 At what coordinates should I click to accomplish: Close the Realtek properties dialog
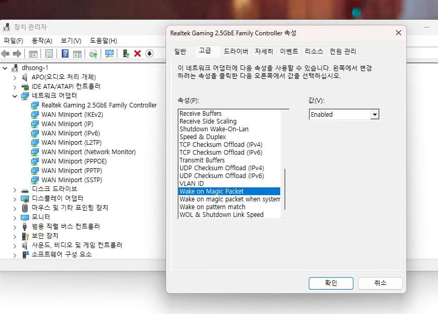click(399, 33)
